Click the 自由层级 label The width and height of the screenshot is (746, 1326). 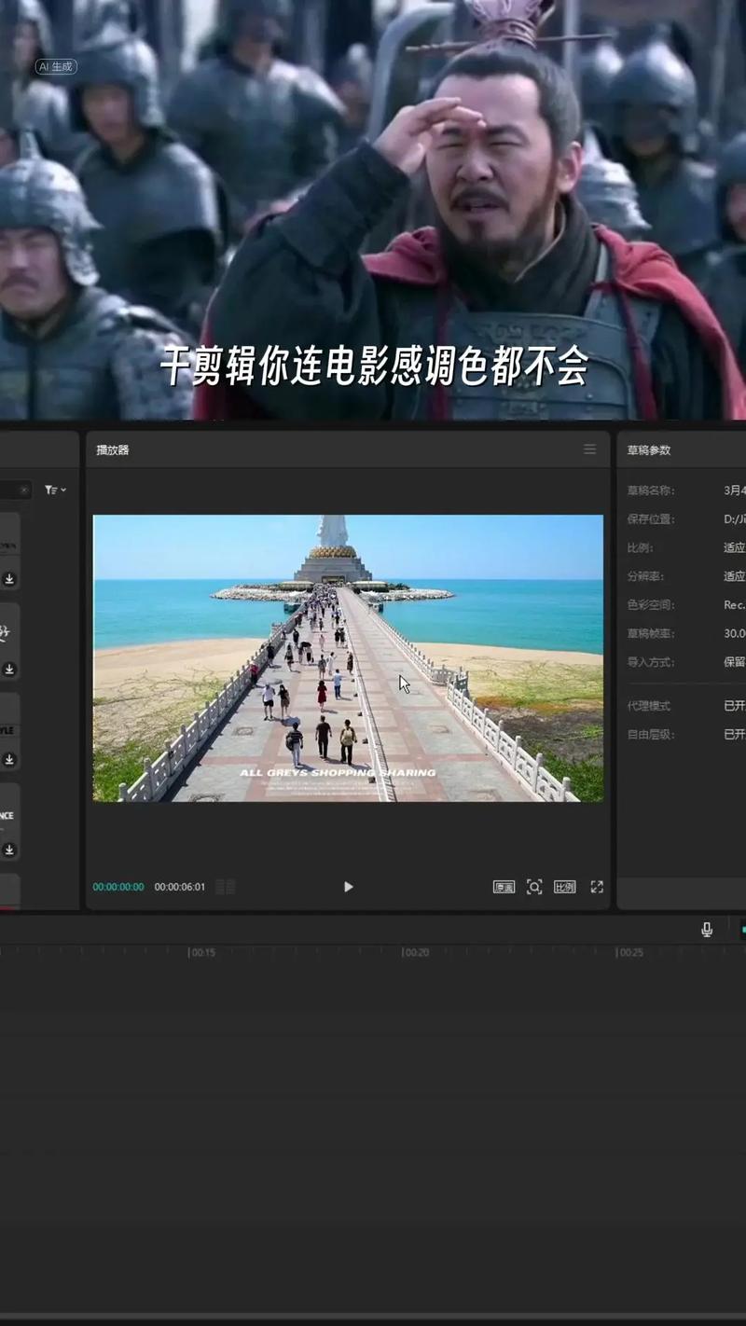(x=649, y=734)
